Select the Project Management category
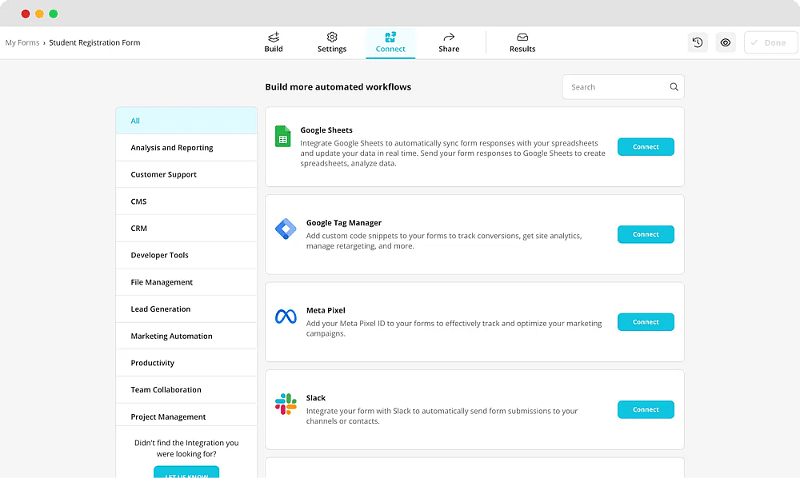 pyautogui.click(x=186, y=416)
